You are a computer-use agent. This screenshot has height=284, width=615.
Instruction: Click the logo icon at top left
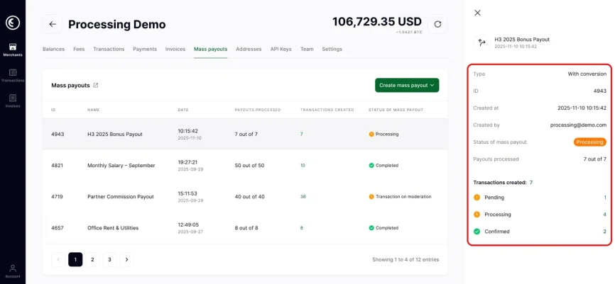(12, 22)
